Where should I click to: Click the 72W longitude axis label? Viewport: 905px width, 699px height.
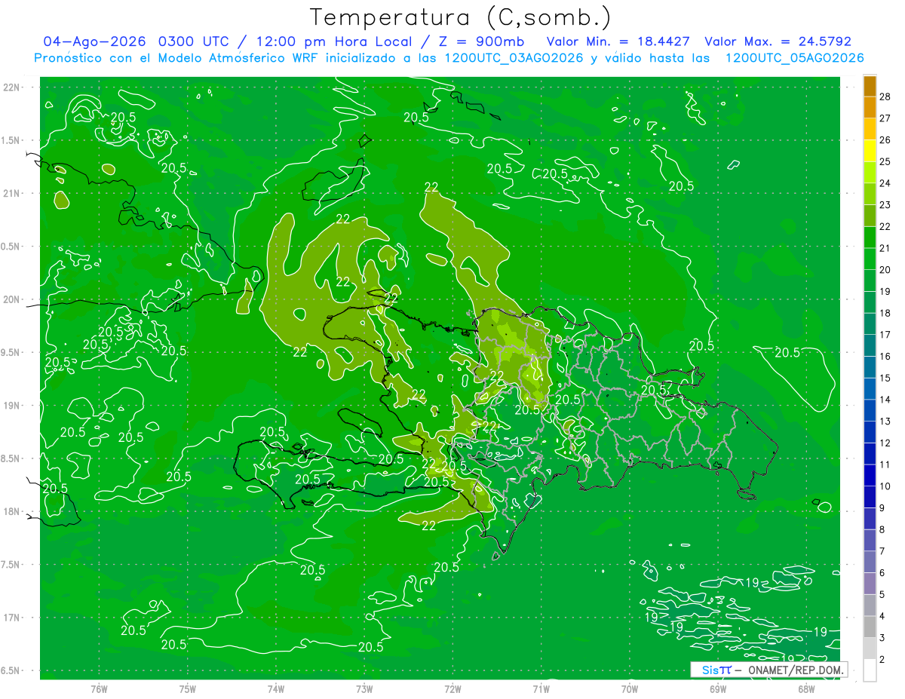tap(452, 689)
